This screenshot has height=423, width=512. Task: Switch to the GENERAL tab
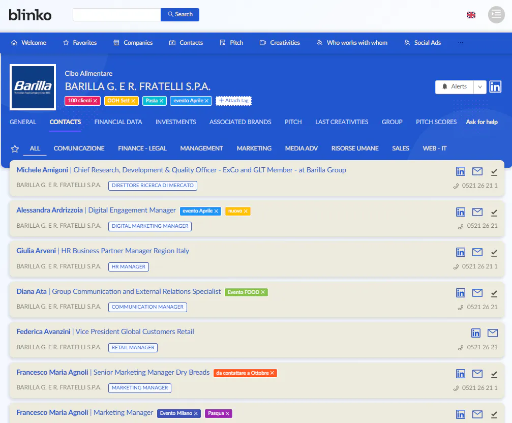23,122
